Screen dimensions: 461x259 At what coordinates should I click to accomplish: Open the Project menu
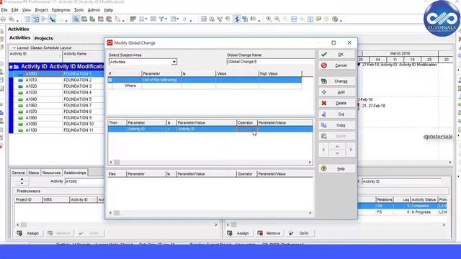(41, 10)
